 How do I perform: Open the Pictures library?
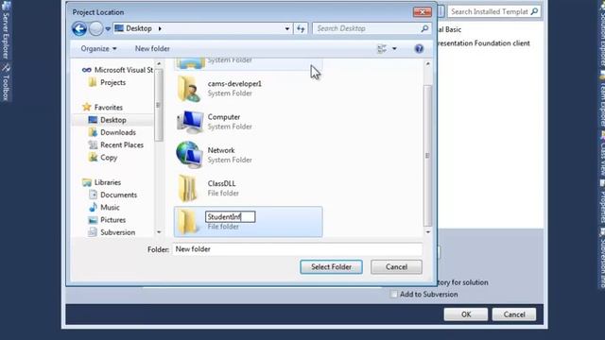[107, 220]
